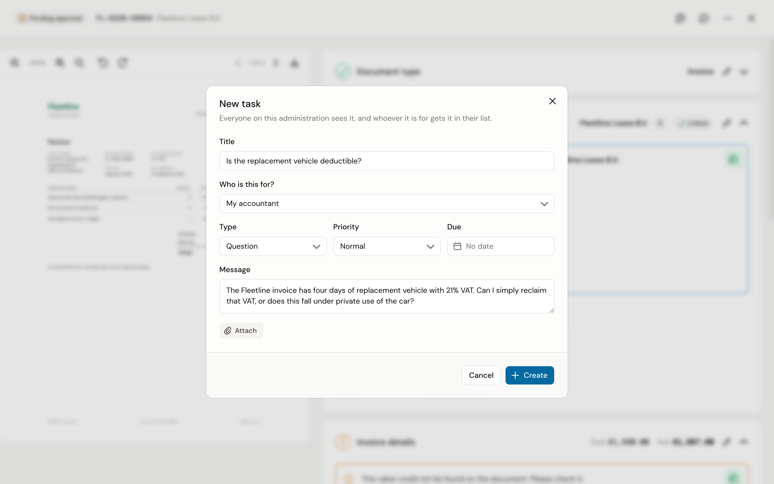The width and height of the screenshot is (774, 484).
Task: Open the 'Who is this for?' dropdown
Action: (387, 204)
